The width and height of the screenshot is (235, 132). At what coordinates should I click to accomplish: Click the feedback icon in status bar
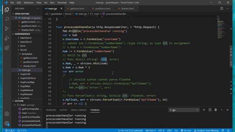(223, 131)
